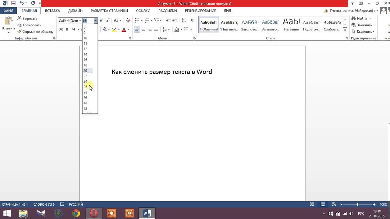Image resolution: width=390 pixels, height=219 pixels.
Task: Switch to Read Mode view
Action: pos(312,204)
